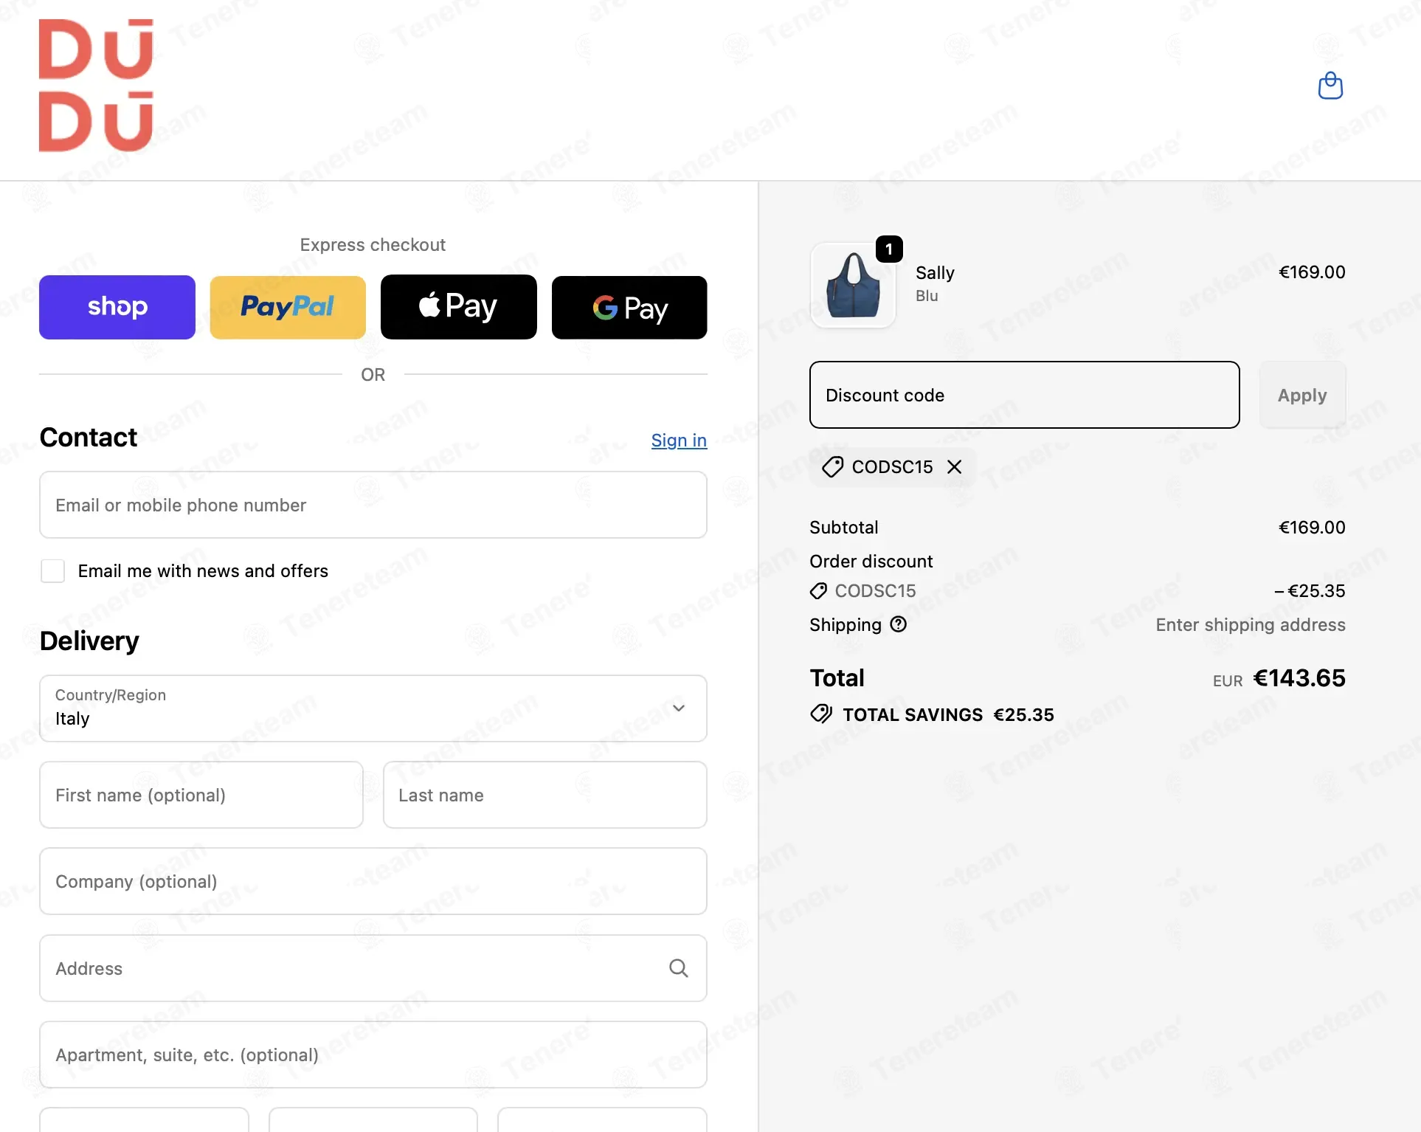Focus the Company (optional) field
Screen dimensions: 1421x1132
pos(373,881)
